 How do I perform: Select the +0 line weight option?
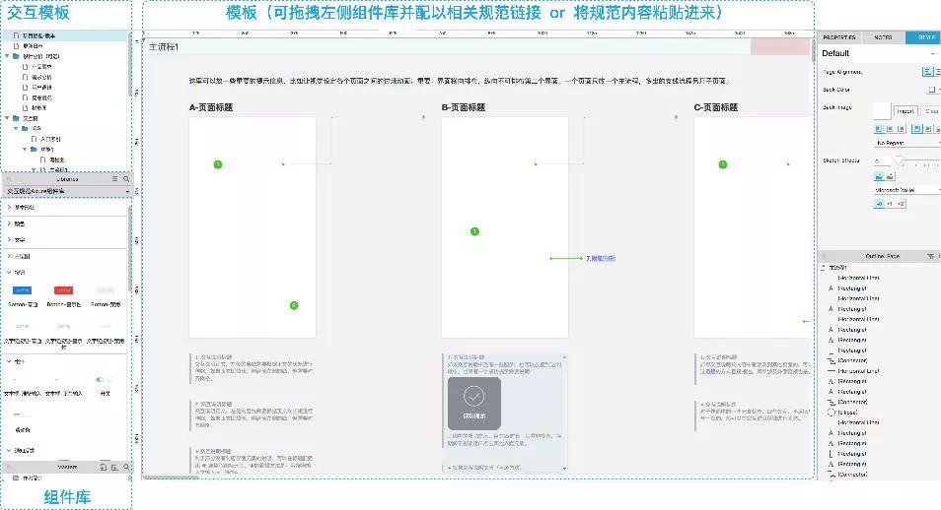880,204
